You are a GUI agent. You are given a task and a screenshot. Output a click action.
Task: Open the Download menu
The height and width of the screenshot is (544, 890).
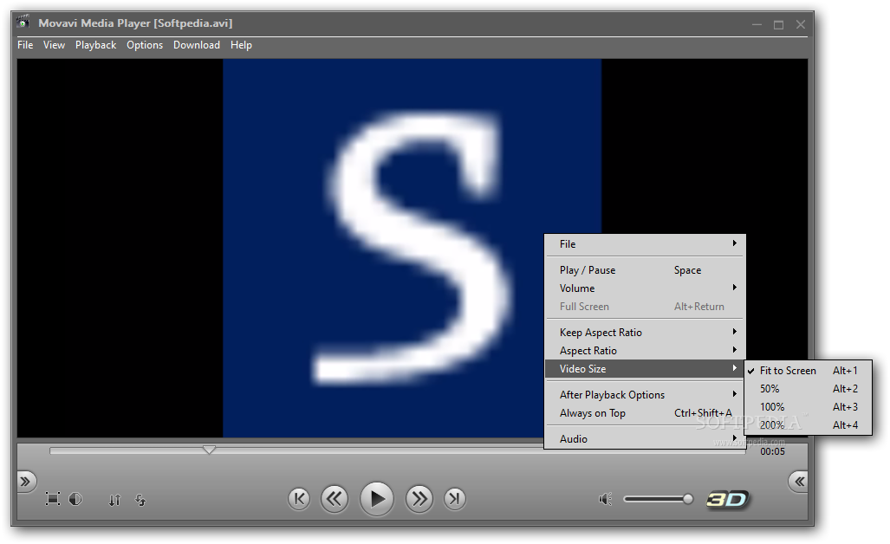pyautogui.click(x=197, y=45)
